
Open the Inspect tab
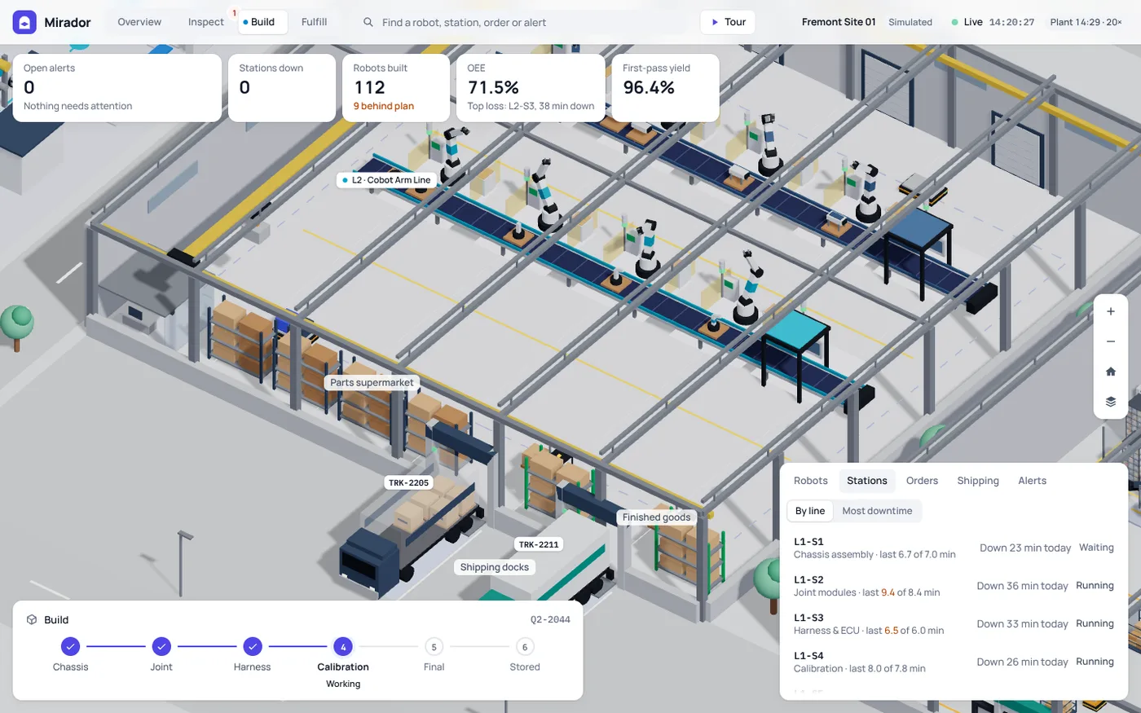coord(205,22)
